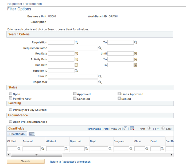Download ChartFields grid to spreadsheet

coord(132,128)
